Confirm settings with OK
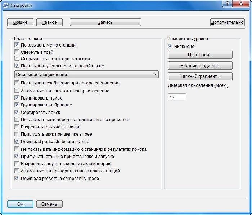The image size is (252, 215). 20,204
